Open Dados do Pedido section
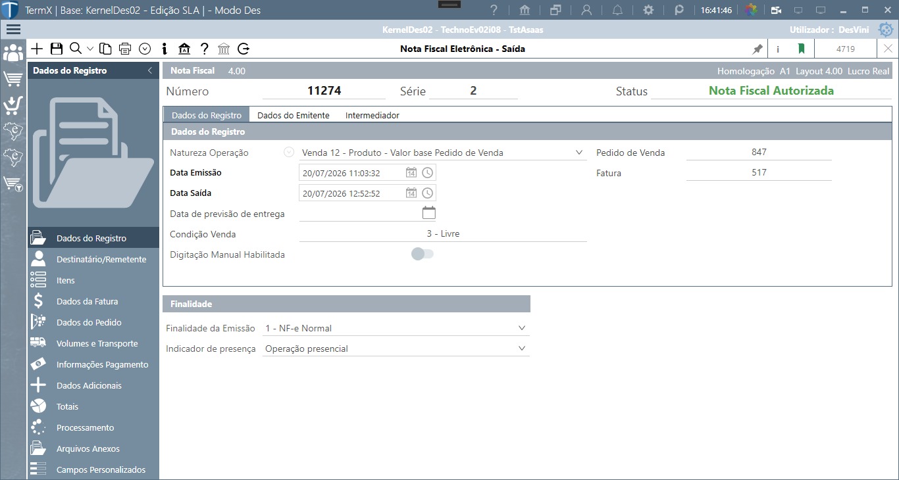This screenshot has height=480, width=899. pos(93,322)
